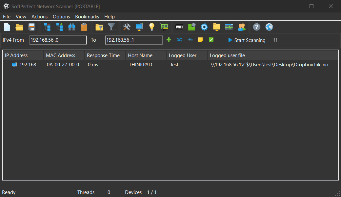The image size is (341, 197).
Task: Open the Help menu
Action: click(110, 17)
